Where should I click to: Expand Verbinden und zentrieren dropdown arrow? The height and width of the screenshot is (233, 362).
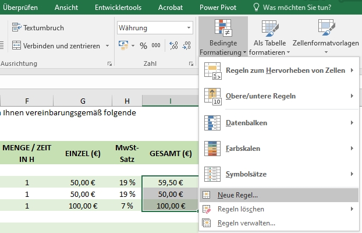107,45
